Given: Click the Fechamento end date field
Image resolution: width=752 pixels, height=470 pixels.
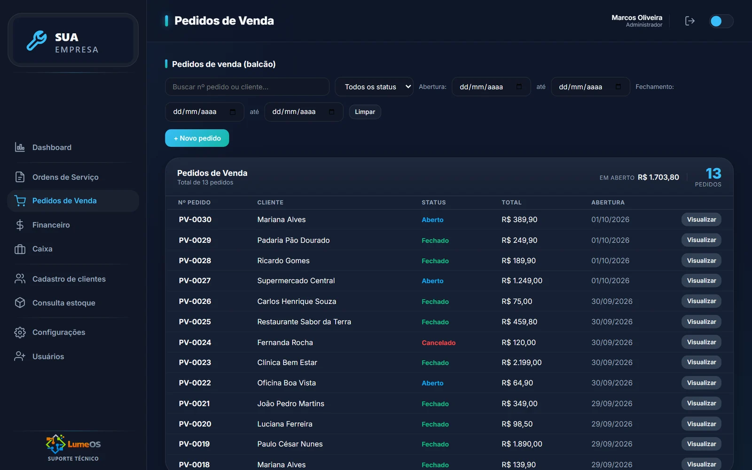Looking at the screenshot, I should click(304, 112).
